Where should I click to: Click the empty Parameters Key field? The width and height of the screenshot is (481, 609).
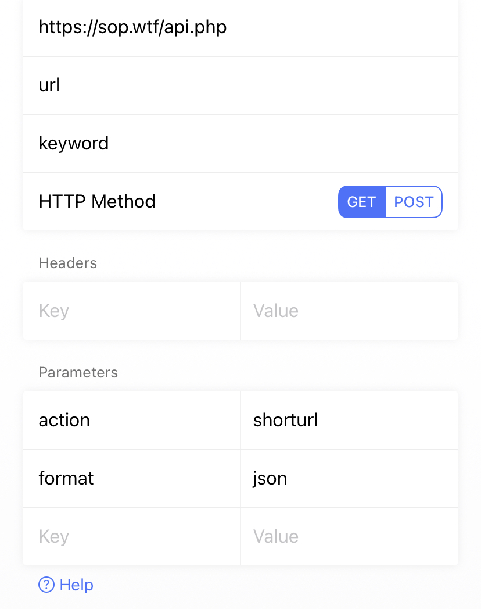pyautogui.click(x=131, y=536)
